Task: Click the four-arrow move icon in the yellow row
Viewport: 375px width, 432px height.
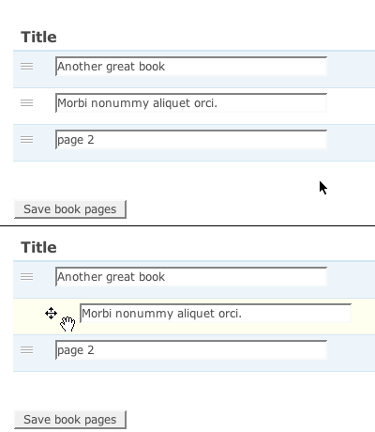Action: [x=51, y=313]
